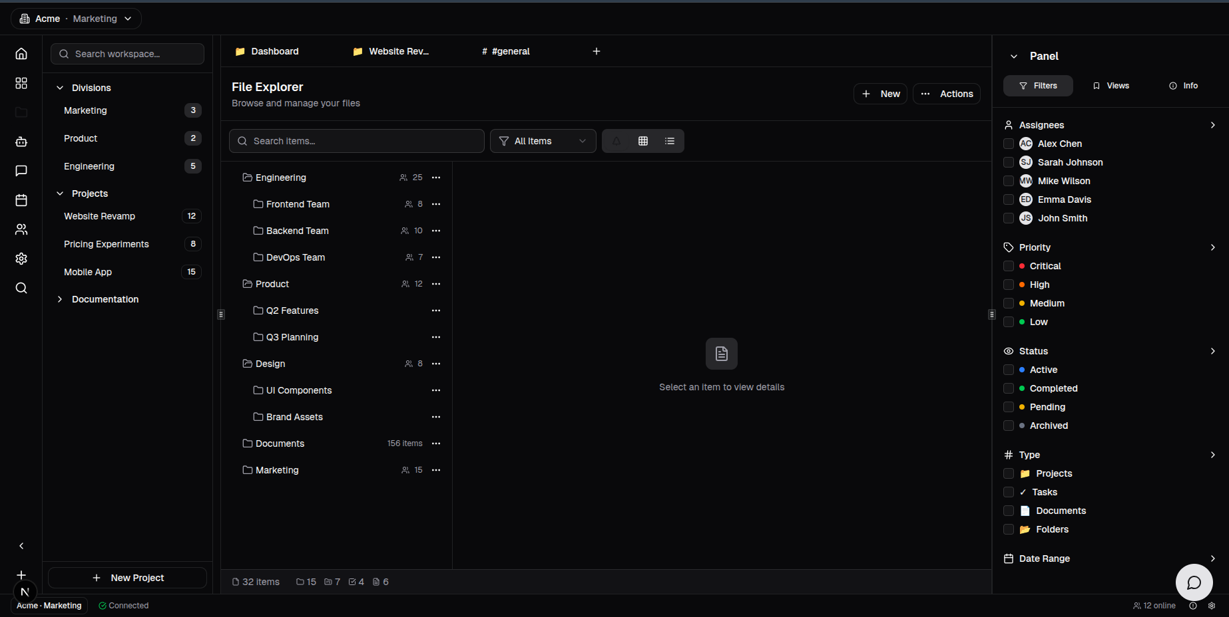Check the Alex Chen assignee checkbox

(x=1008, y=144)
